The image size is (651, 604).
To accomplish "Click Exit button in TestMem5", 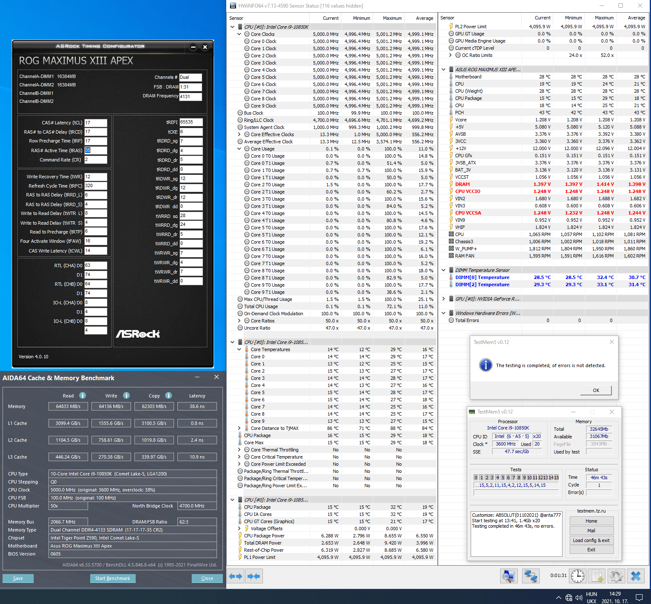I will 591,550.
